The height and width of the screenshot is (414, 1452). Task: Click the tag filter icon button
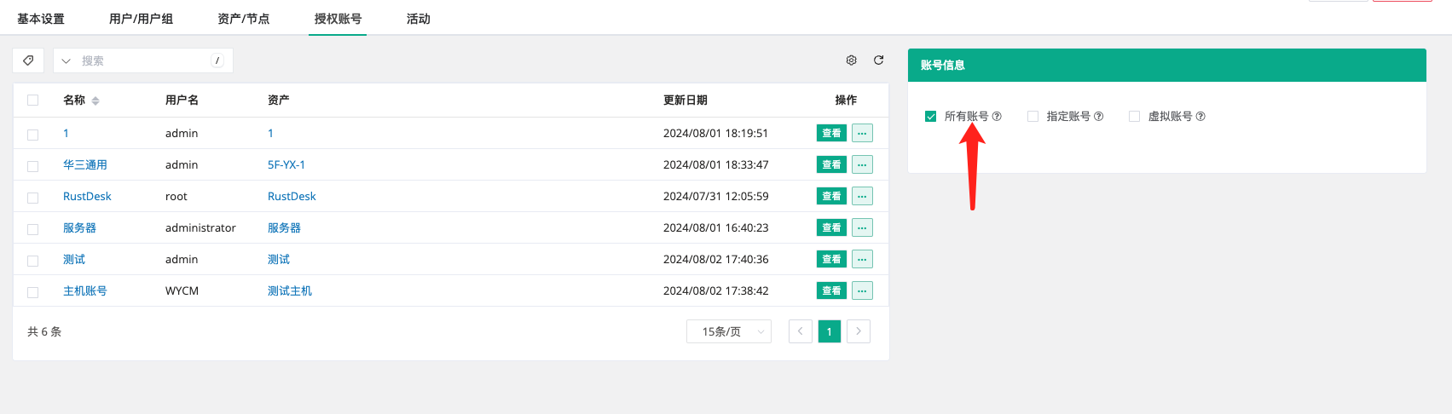(x=28, y=60)
